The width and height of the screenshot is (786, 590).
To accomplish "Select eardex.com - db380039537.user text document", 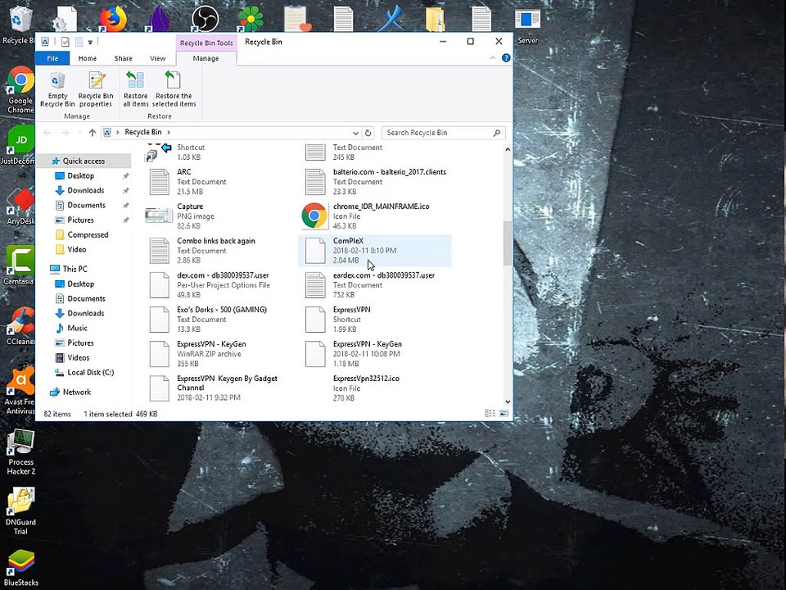I will 375,285.
